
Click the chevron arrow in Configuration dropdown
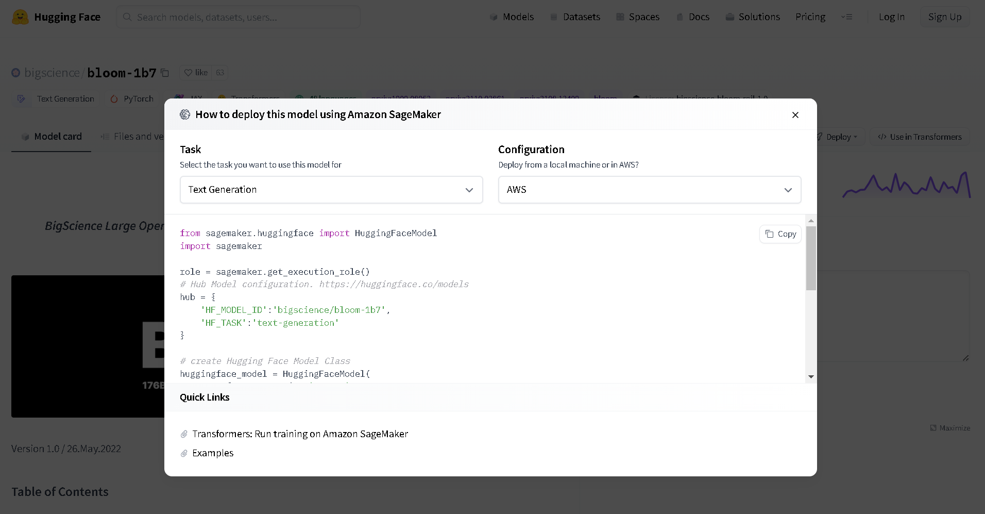[788, 190]
